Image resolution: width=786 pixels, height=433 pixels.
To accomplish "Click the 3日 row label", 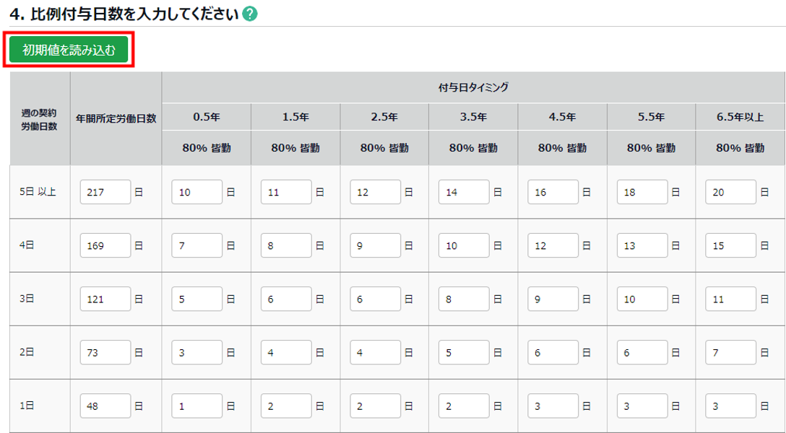I will click(27, 299).
